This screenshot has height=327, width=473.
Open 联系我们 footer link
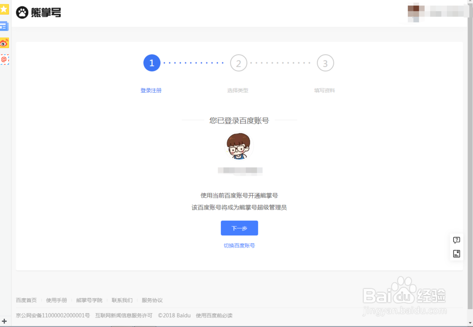point(122,300)
